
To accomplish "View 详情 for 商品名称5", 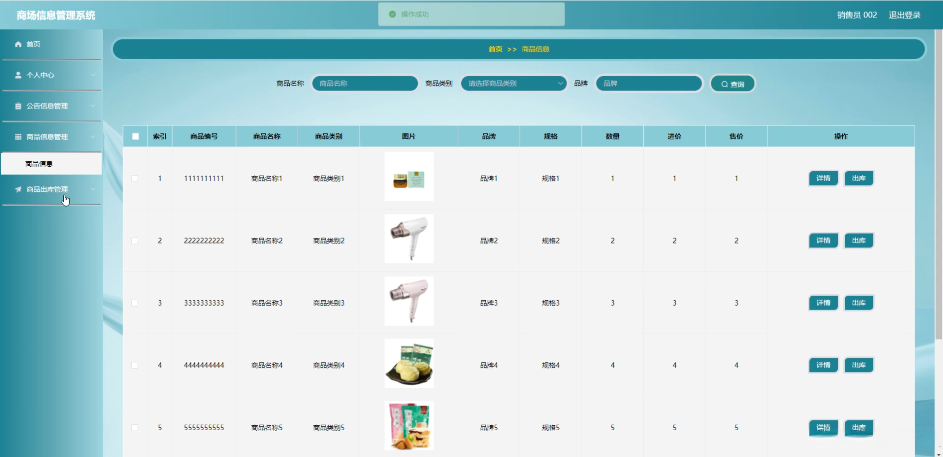I will point(823,428).
